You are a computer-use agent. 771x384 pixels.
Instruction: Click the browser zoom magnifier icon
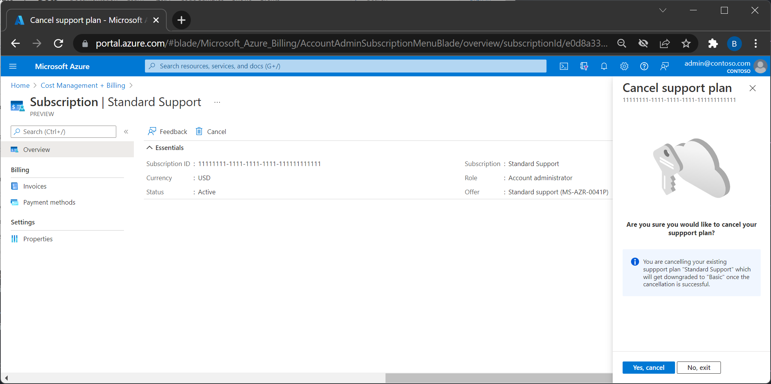622,44
